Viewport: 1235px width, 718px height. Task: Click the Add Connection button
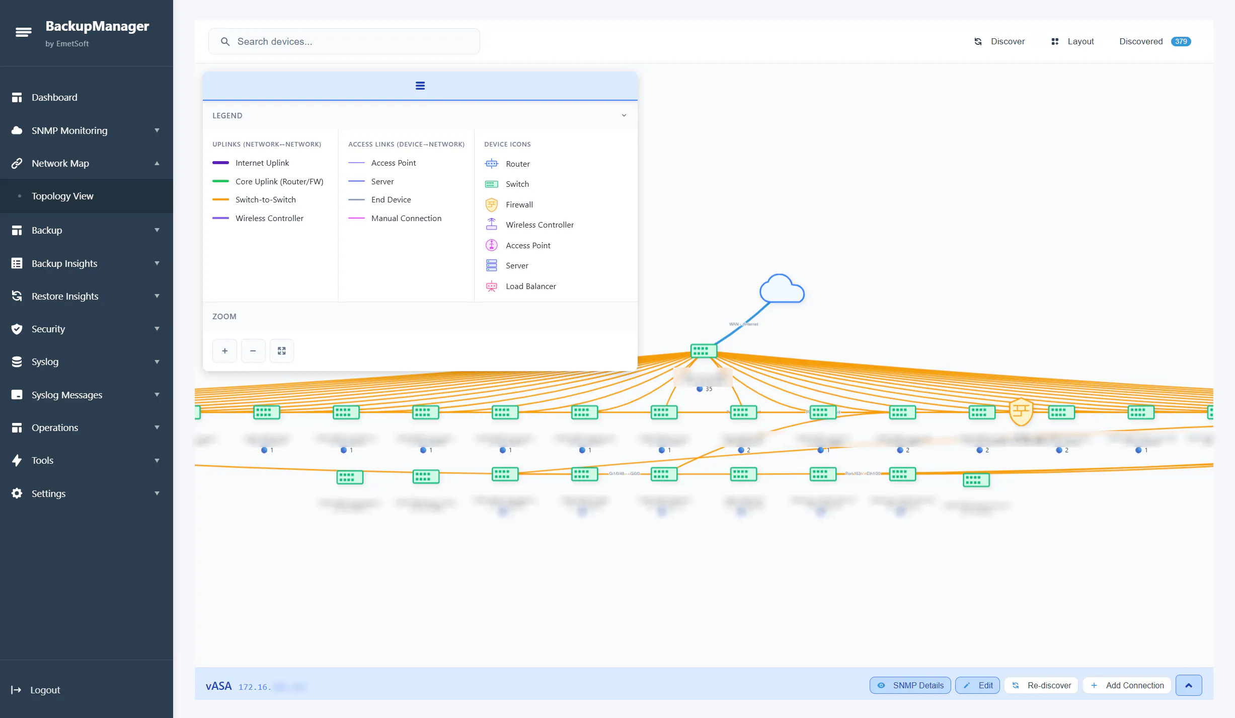(x=1127, y=685)
